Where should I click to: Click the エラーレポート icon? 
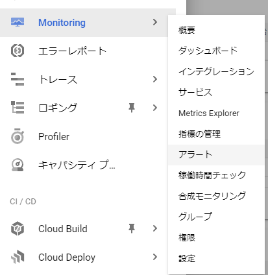pyautogui.click(x=18, y=51)
